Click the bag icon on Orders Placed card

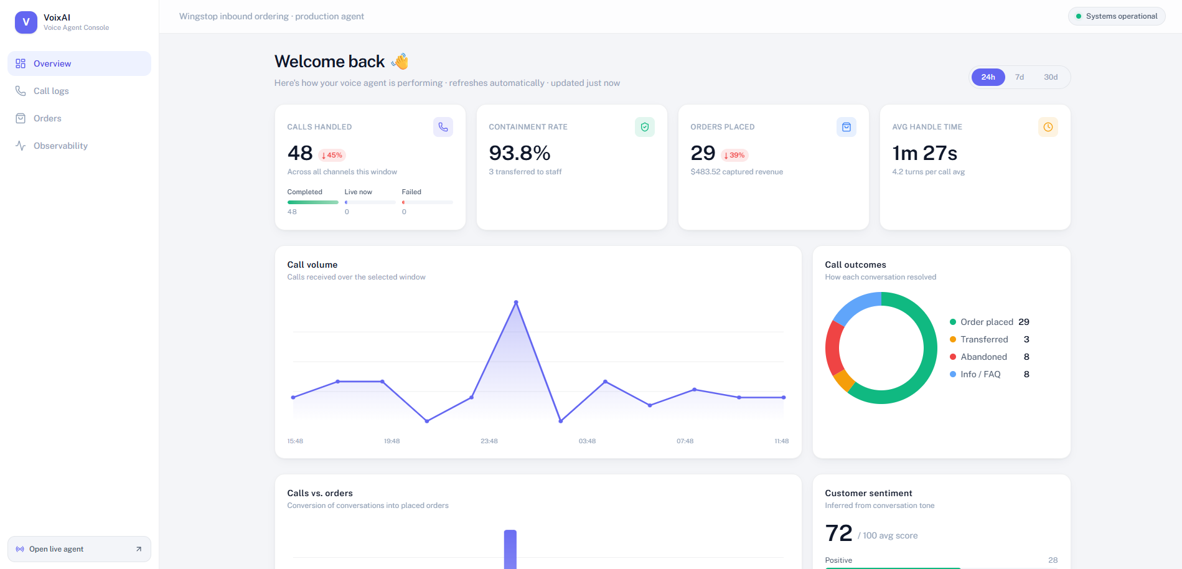coord(847,127)
